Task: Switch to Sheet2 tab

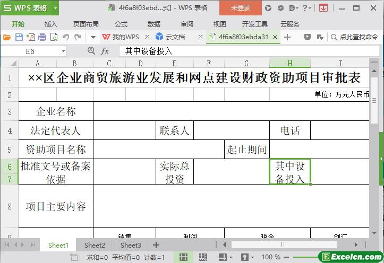Action: pyautogui.click(x=95, y=245)
